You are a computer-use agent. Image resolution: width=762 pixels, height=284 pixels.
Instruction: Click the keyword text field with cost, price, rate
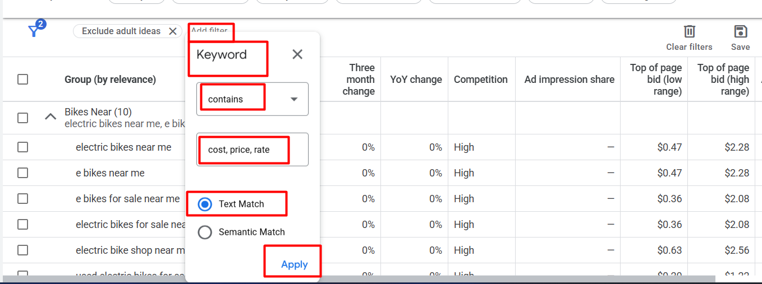253,150
